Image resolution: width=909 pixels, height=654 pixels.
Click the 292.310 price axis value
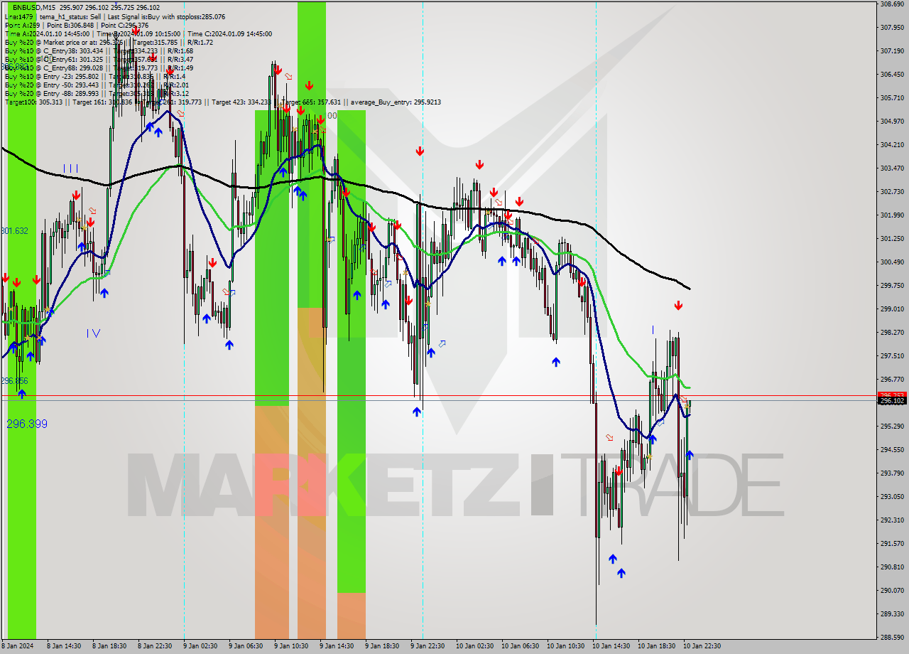(892, 520)
